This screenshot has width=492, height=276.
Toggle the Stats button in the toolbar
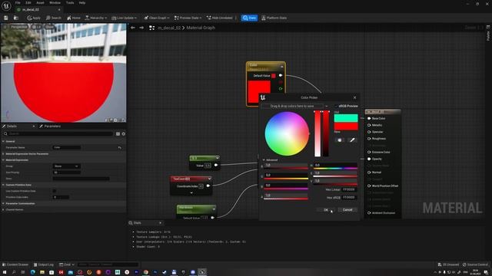249,18
